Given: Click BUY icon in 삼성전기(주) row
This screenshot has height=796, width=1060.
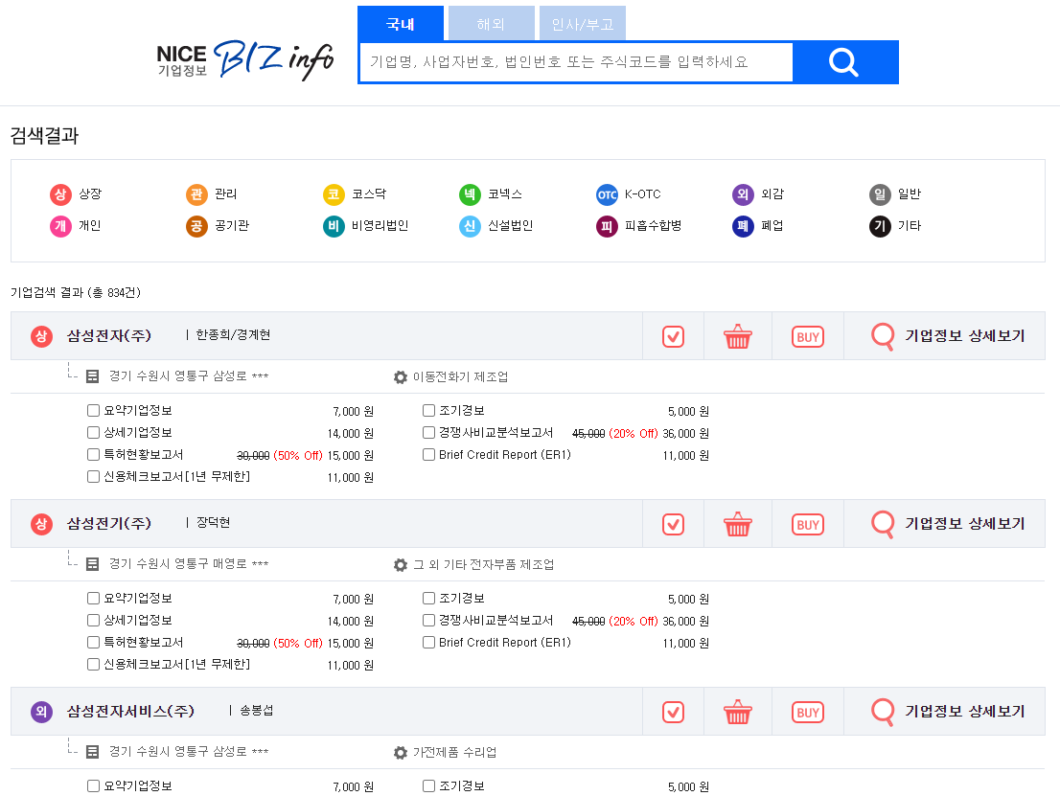Looking at the screenshot, I should click(807, 524).
